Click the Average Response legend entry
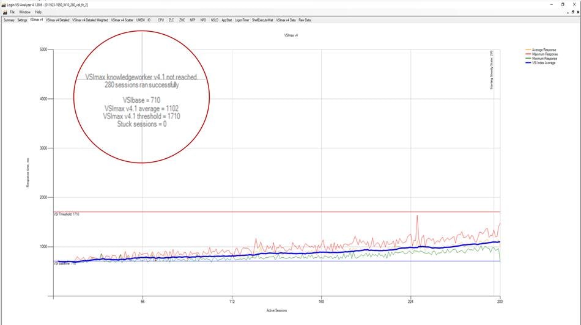The image size is (581, 325). pyautogui.click(x=541, y=49)
